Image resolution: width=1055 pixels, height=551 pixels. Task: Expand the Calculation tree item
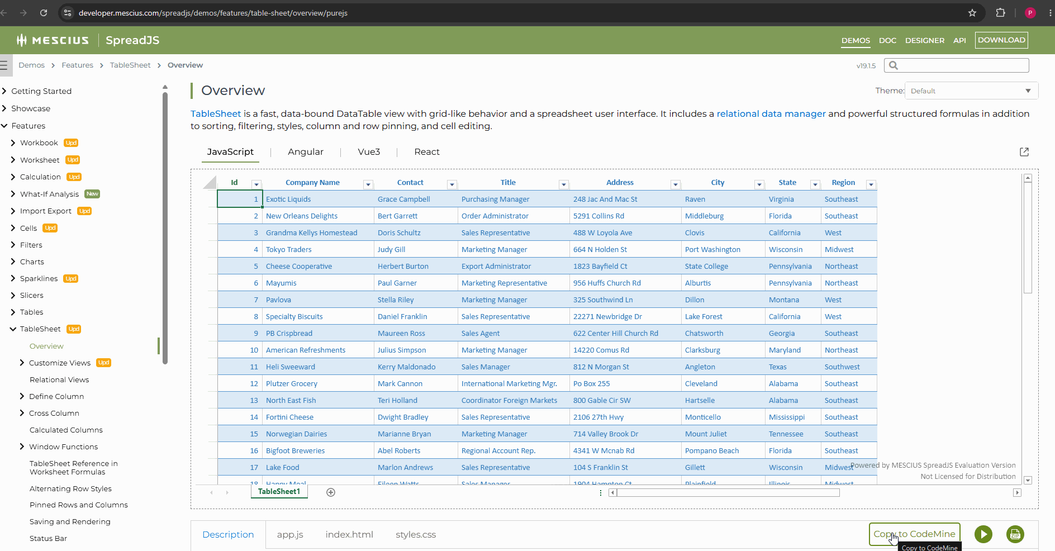pos(13,177)
